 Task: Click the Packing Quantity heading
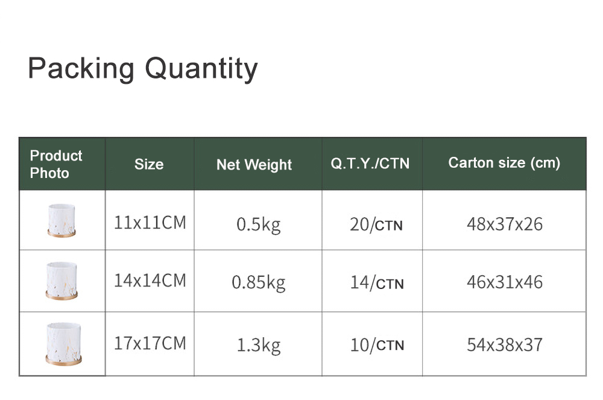143,69
